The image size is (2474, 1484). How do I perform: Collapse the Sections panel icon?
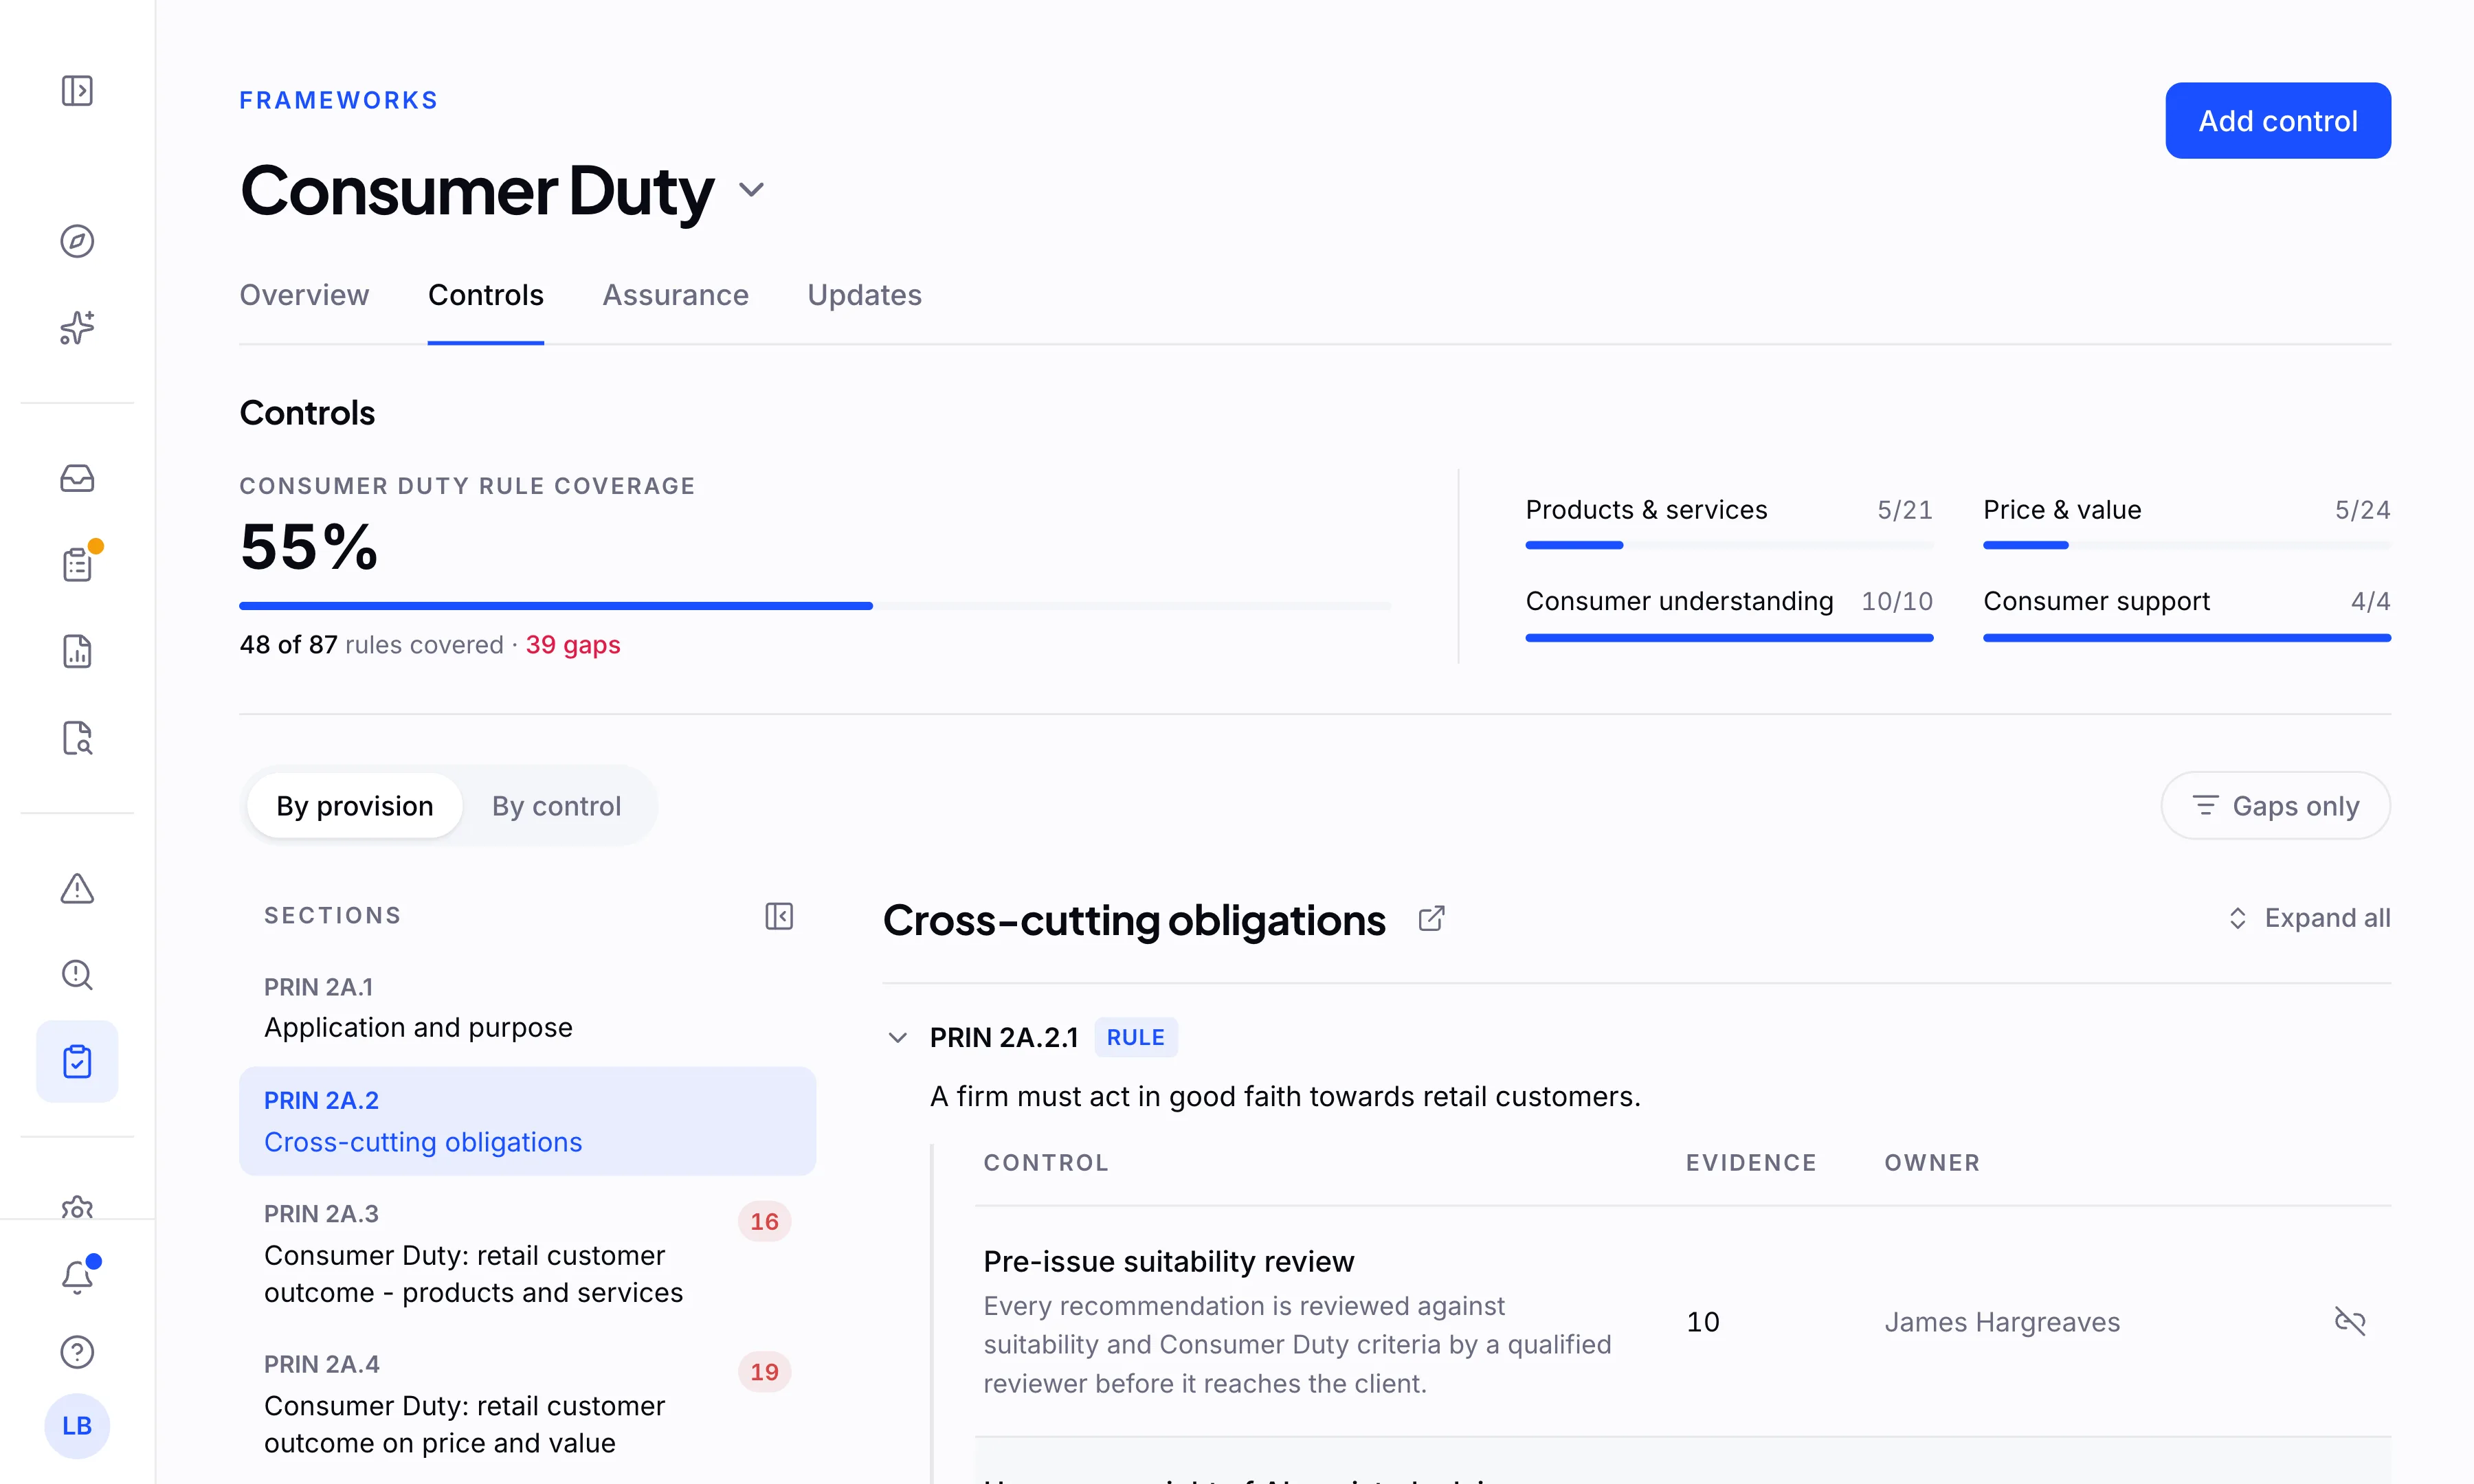coord(779,916)
